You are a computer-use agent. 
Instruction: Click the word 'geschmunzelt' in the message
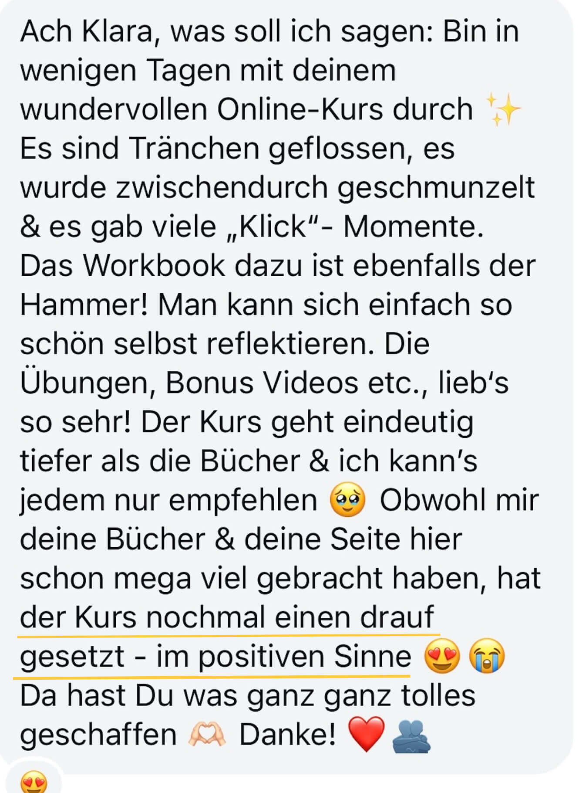click(x=436, y=188)
